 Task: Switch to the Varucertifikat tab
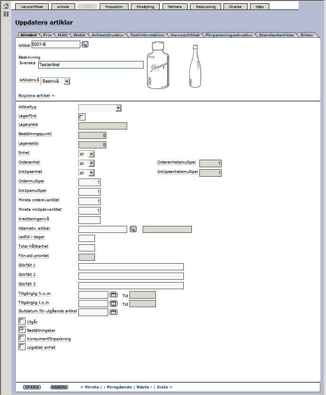[185, 35]
